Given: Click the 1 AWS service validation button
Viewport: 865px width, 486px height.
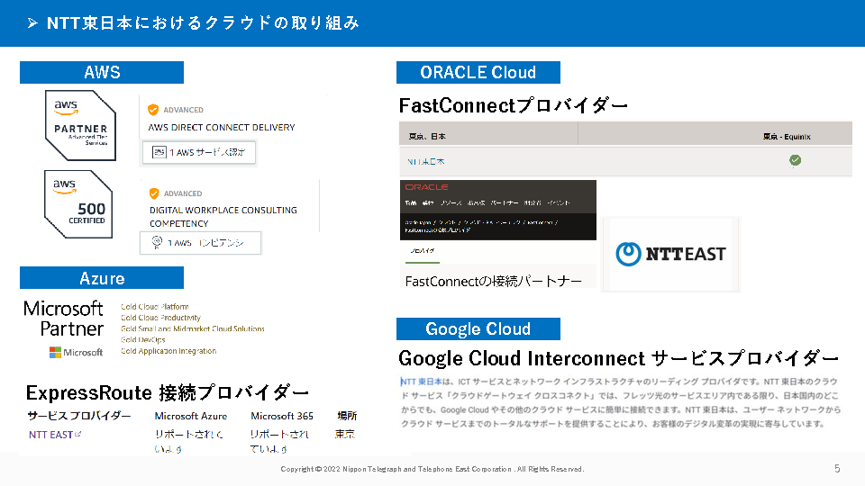Looking at the screenshot, I should pos(199,152).
